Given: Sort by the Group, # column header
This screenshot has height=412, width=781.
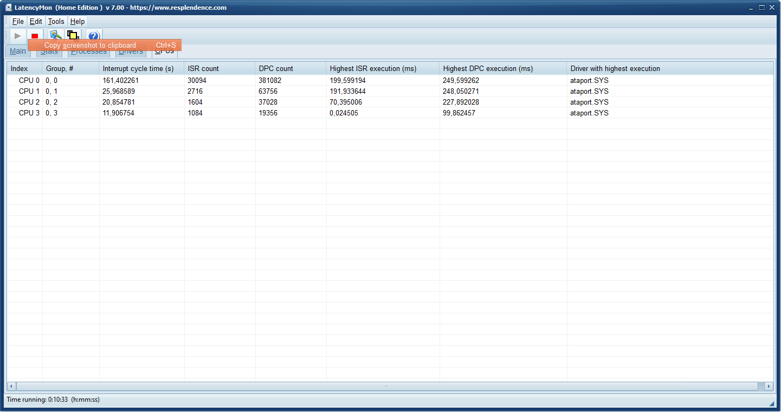Looking at the screenshot, I should [71, 68].
